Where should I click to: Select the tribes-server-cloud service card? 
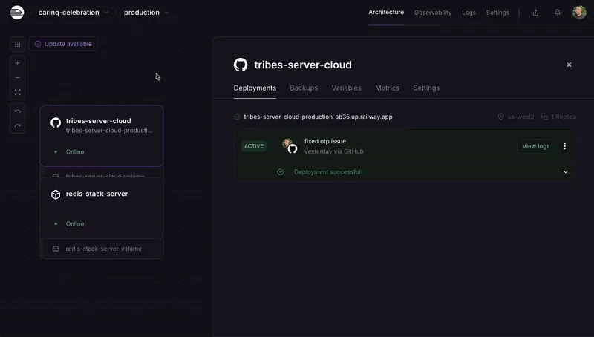coord(102,136)
